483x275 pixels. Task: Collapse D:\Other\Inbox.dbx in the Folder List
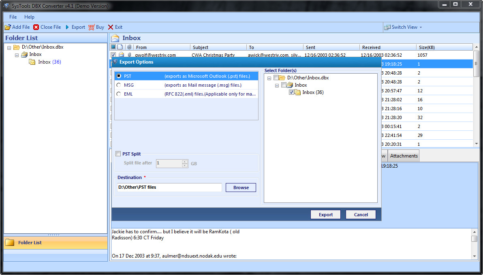9,47
